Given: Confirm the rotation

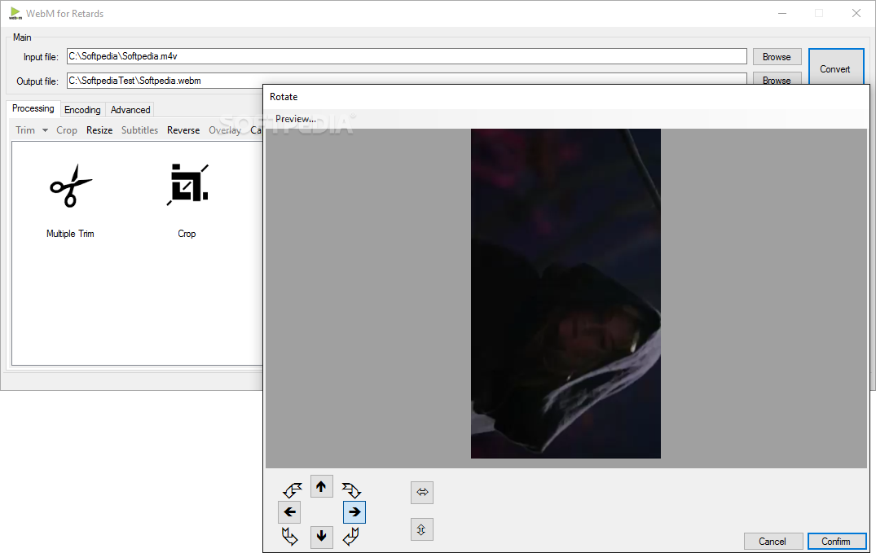Looking at the screenshot, I should click(x=836, y=542).
